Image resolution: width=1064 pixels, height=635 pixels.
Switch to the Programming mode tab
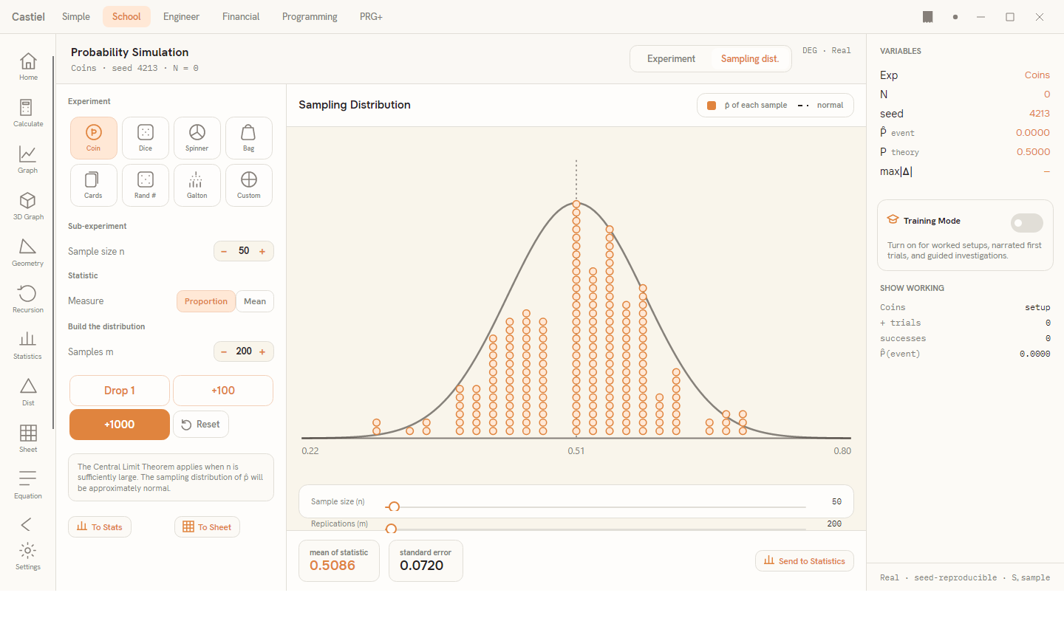coord(310,16)
